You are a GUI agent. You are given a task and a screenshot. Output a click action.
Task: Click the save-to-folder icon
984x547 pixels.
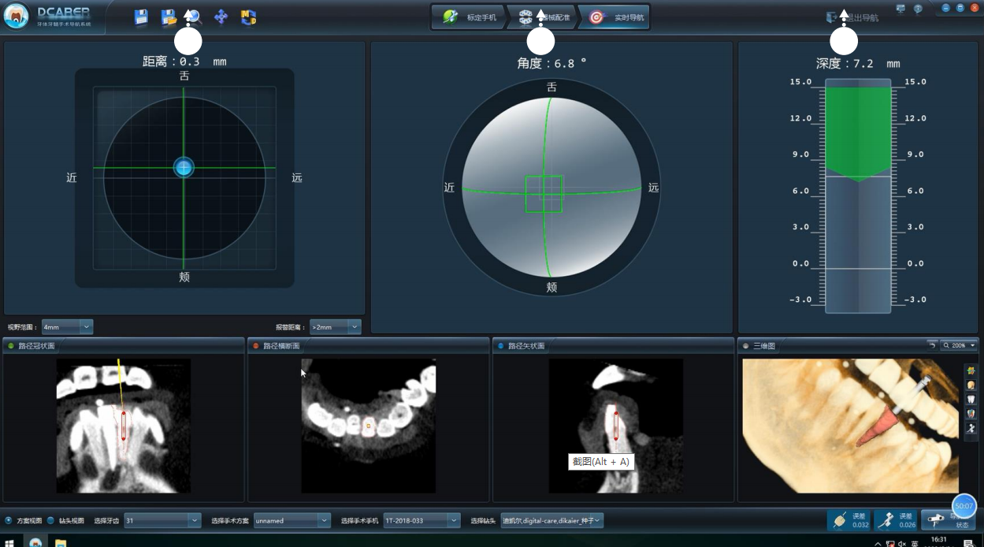tap(168, 17)
